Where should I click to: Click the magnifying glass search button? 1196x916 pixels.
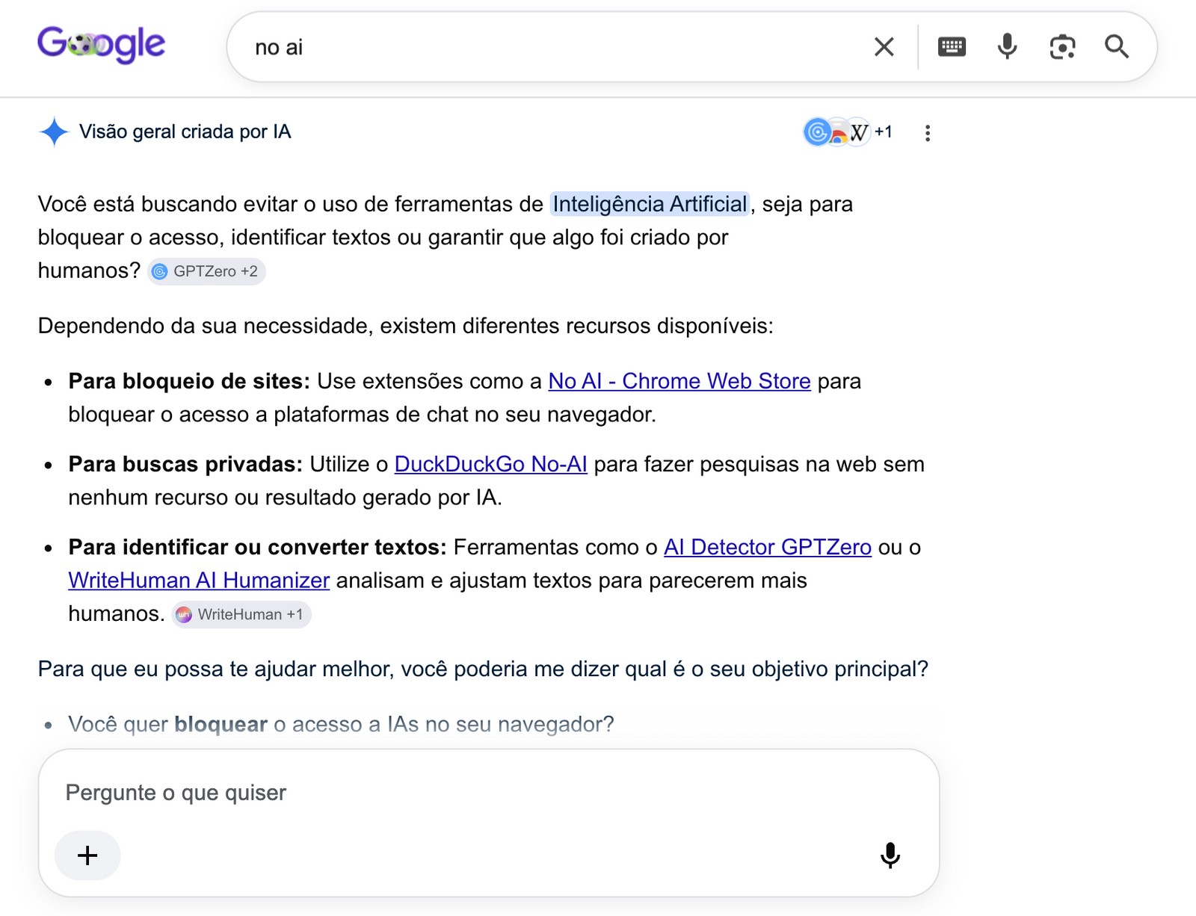pos(1117,46)
